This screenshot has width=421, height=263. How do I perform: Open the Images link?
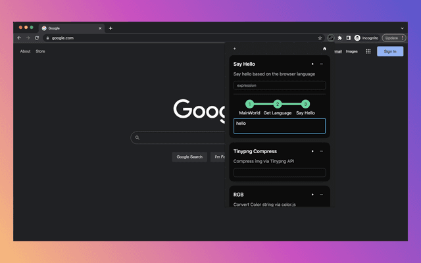click(x=352, y=51)
